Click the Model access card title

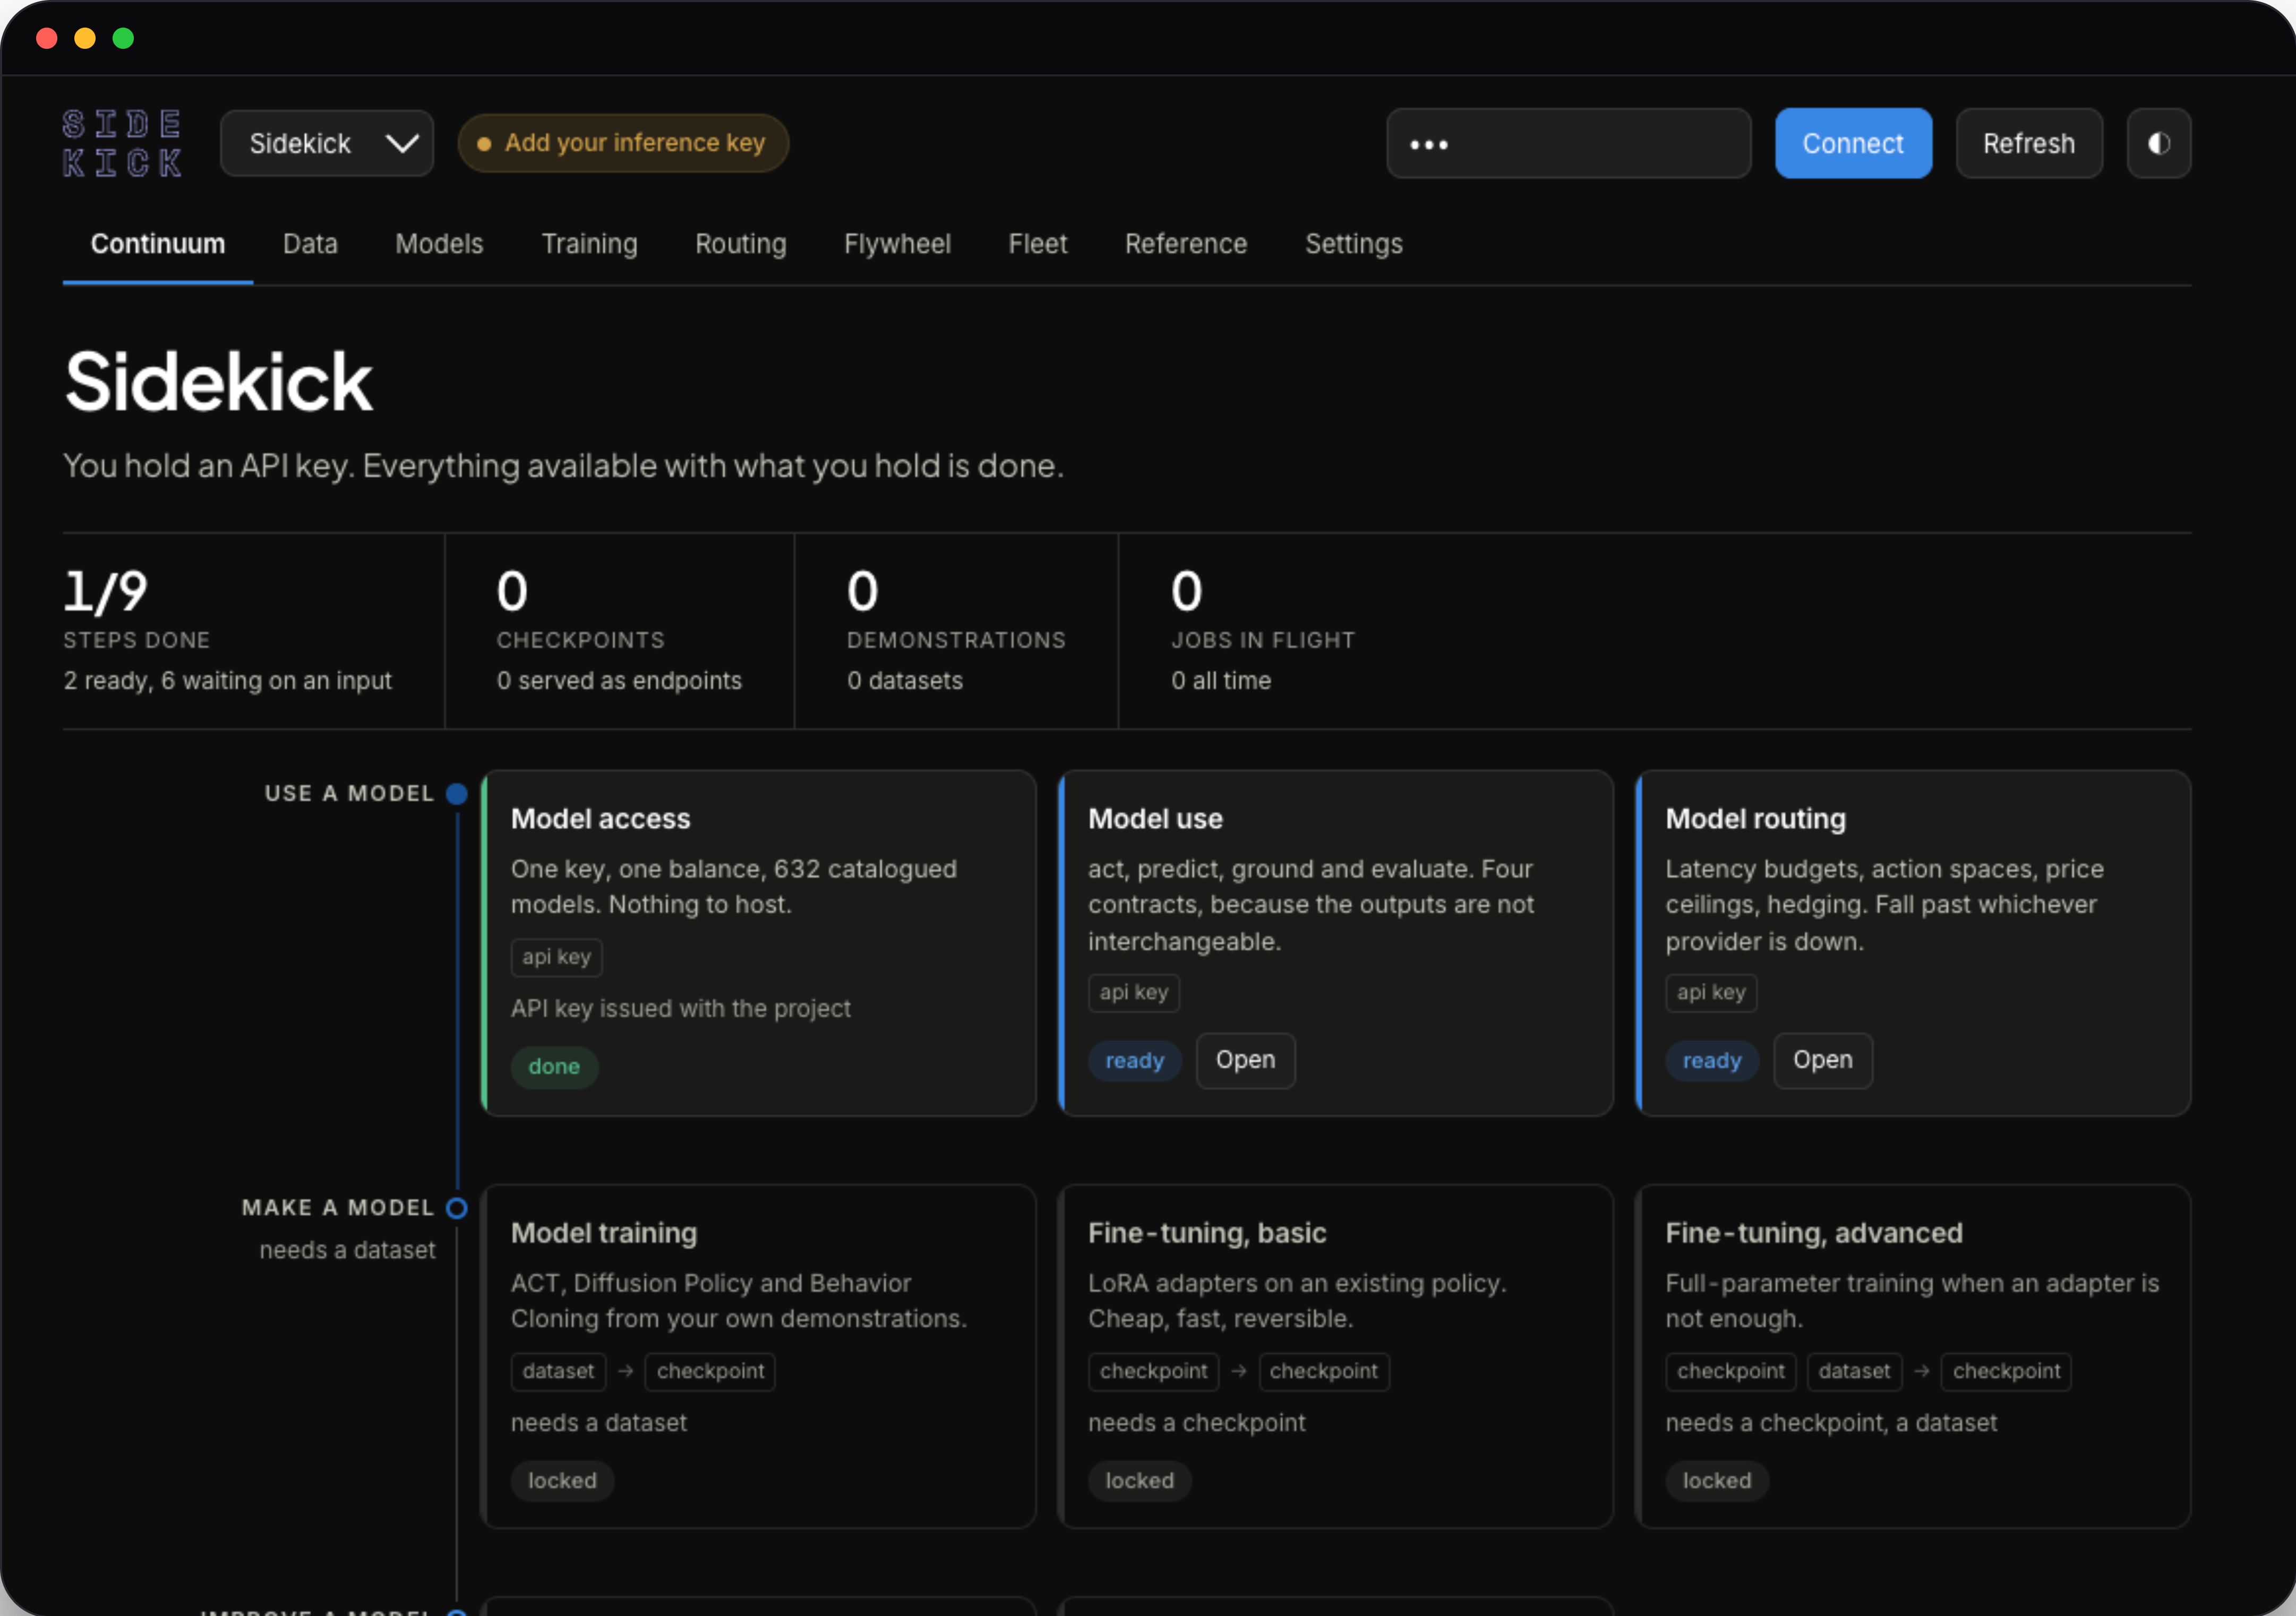click(x=600, y=819)
